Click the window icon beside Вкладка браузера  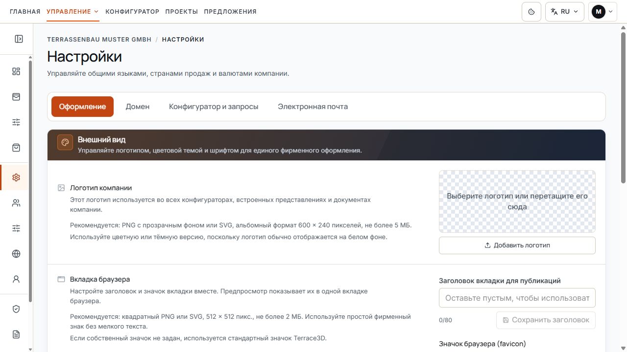pos(61,279)
